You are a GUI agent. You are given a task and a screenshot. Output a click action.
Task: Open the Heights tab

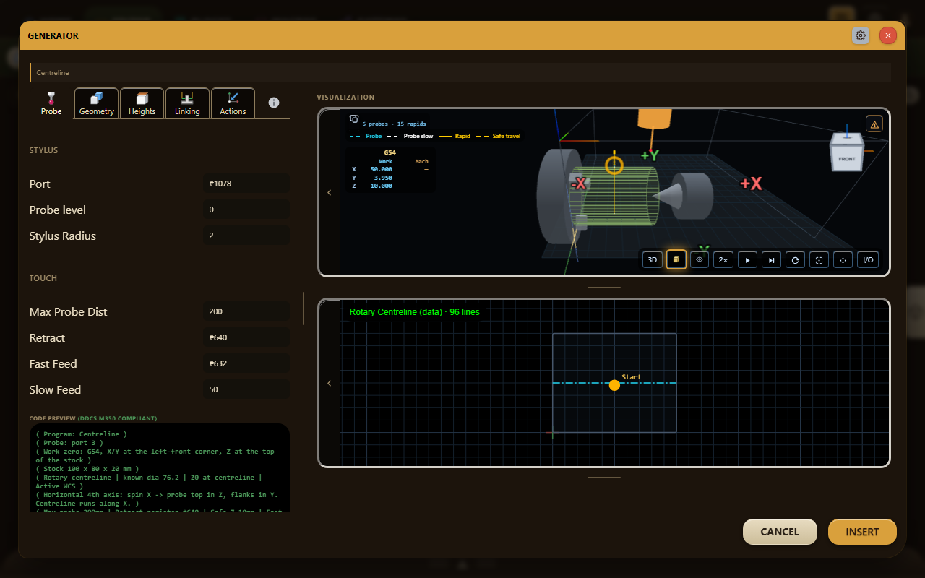coord(142,103)
